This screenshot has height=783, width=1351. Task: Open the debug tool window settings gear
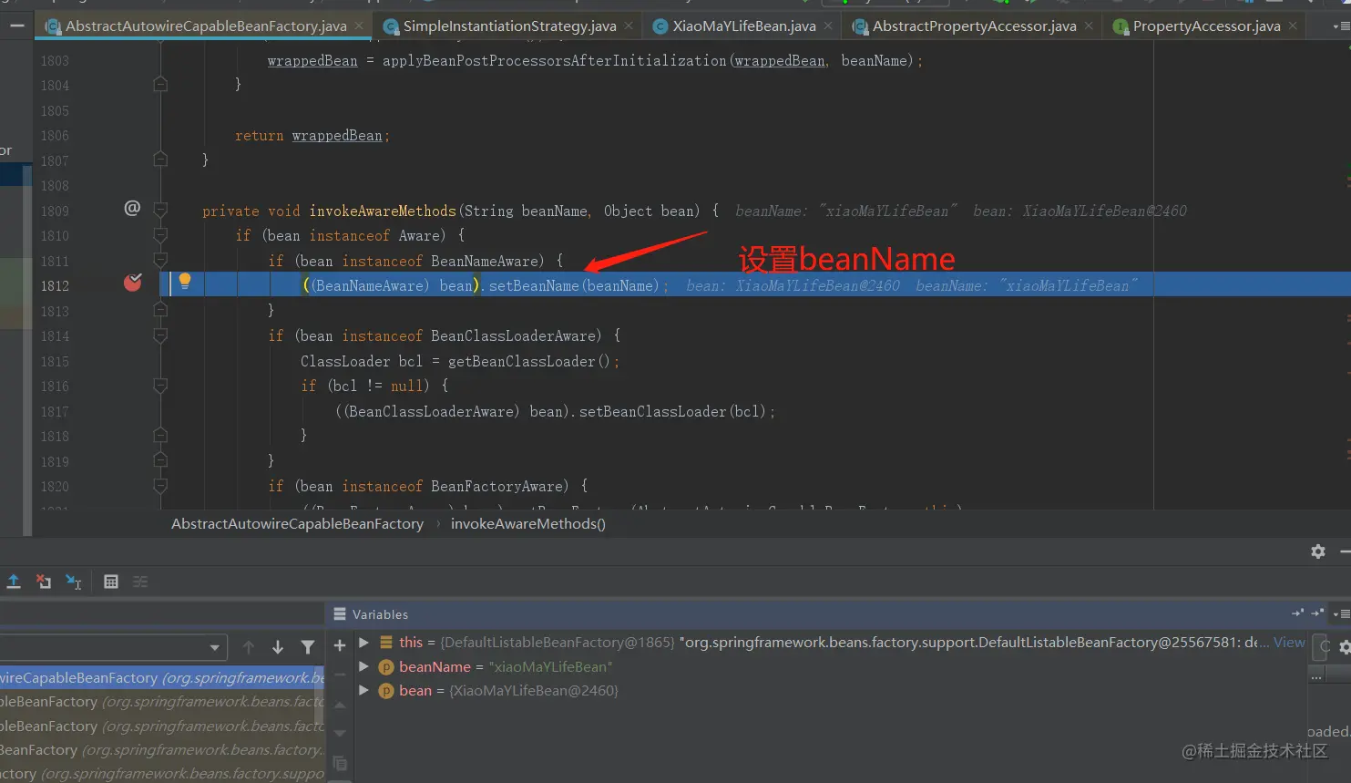(1318, 551)
